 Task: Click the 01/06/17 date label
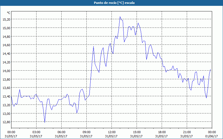[x=212, y=136]
